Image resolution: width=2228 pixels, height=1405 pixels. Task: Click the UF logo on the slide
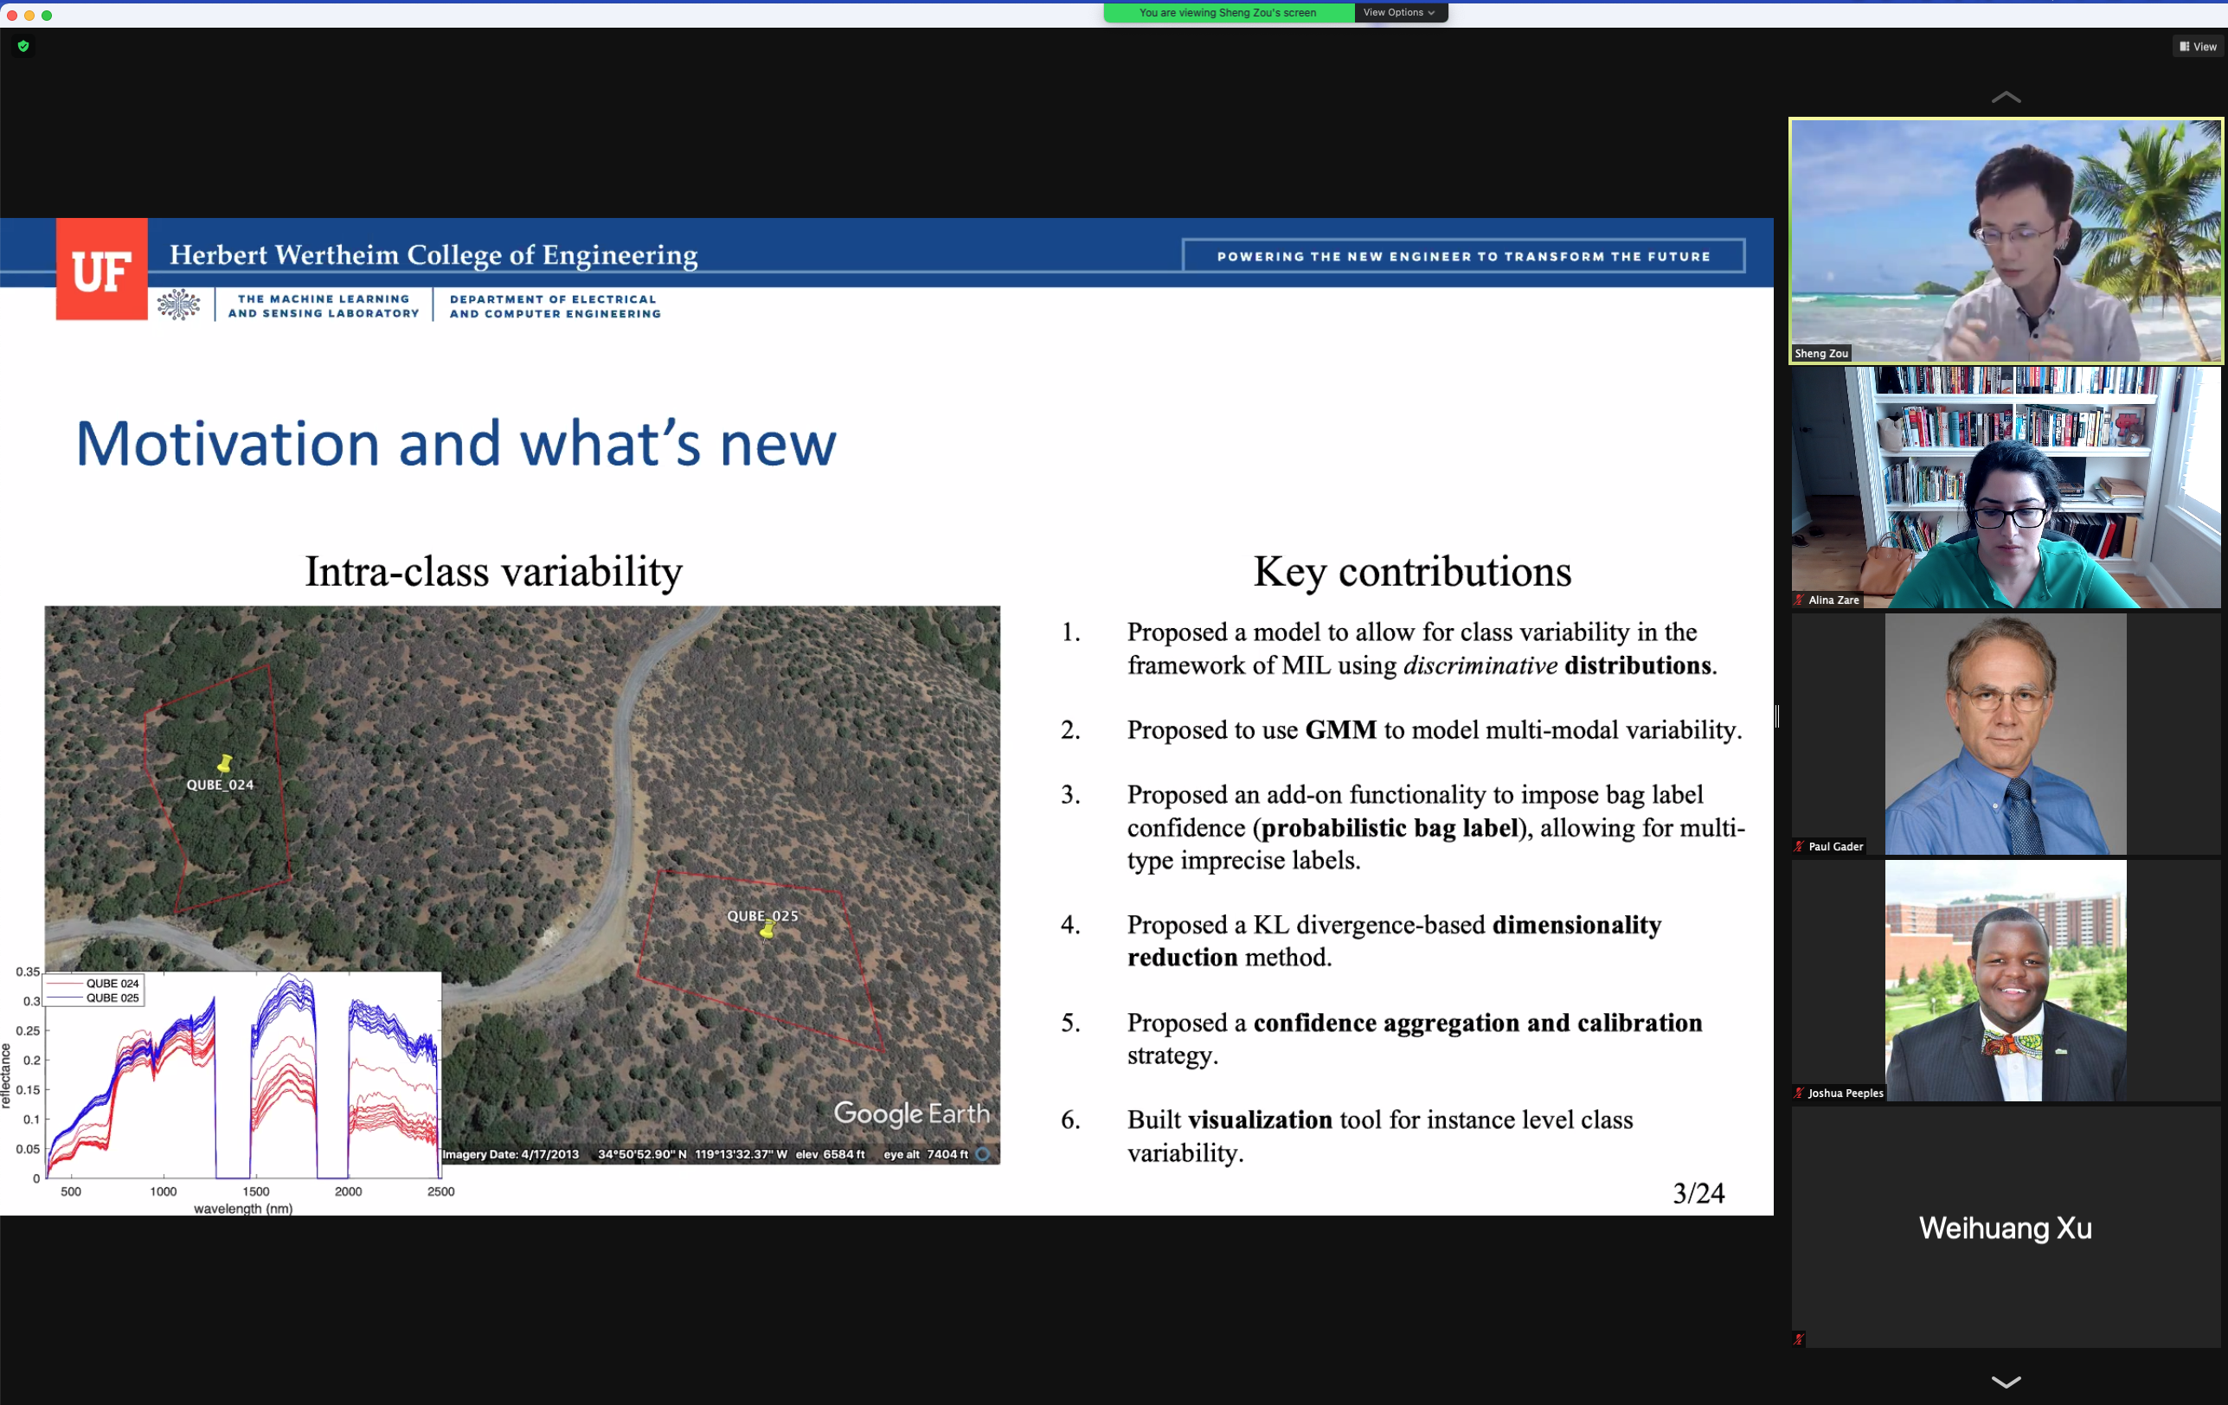pos(102,269)
